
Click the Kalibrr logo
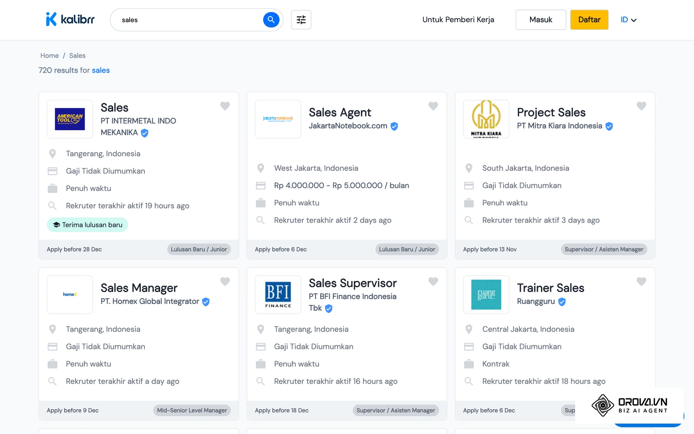point(70,20)
